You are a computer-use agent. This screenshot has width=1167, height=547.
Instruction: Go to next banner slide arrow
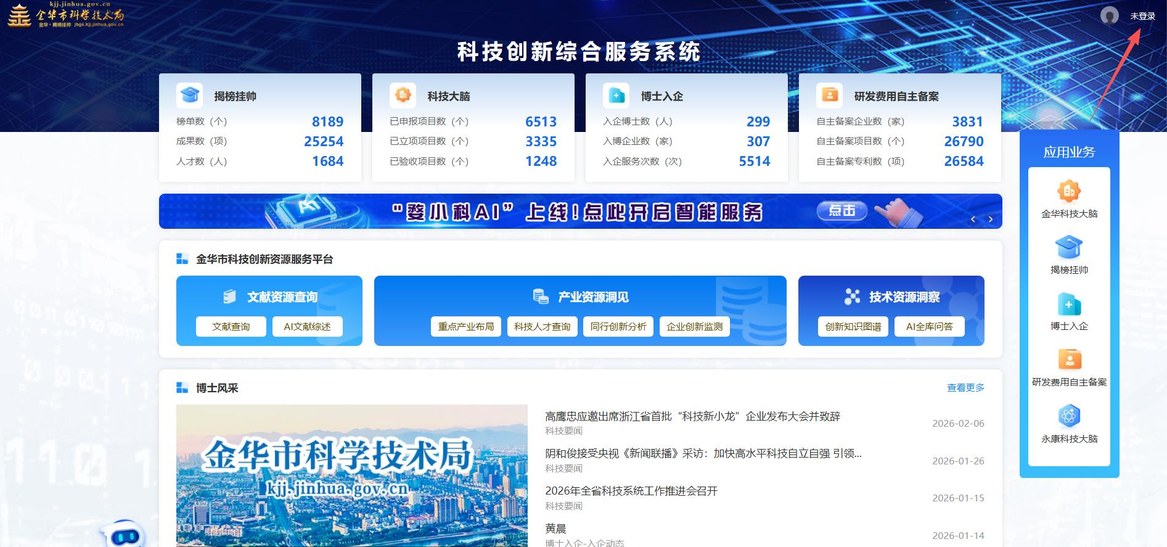[990, 220]
